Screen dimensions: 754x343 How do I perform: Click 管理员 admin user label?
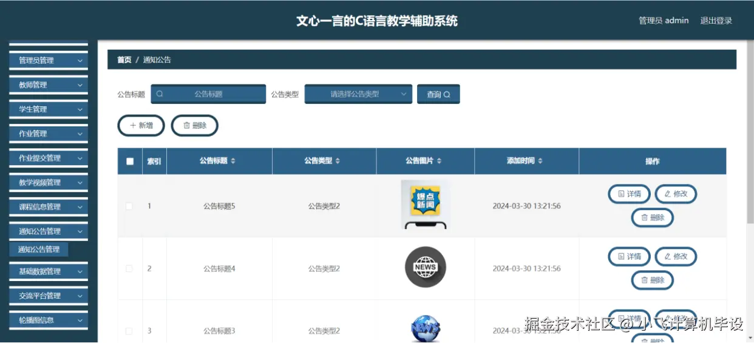[664, 21]
